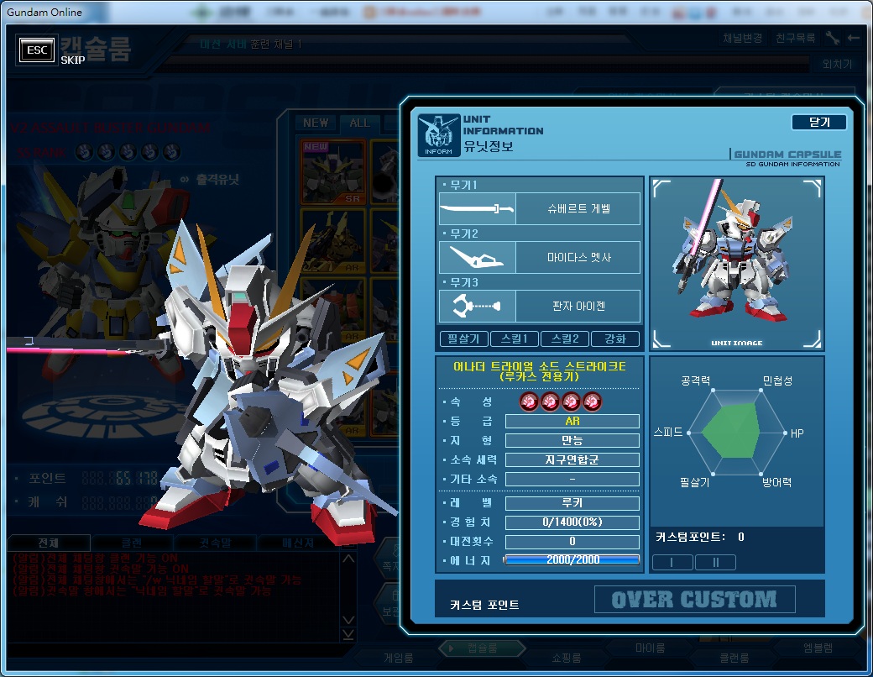Open the 전체 chat tab

[49, 542]
